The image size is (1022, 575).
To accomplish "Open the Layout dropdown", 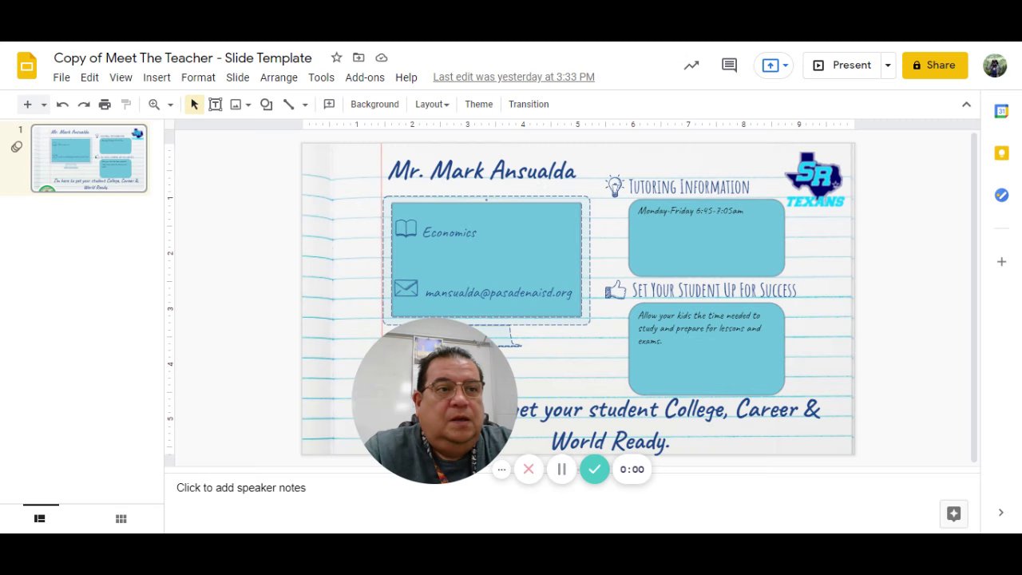I will click(x=432, y=105).
